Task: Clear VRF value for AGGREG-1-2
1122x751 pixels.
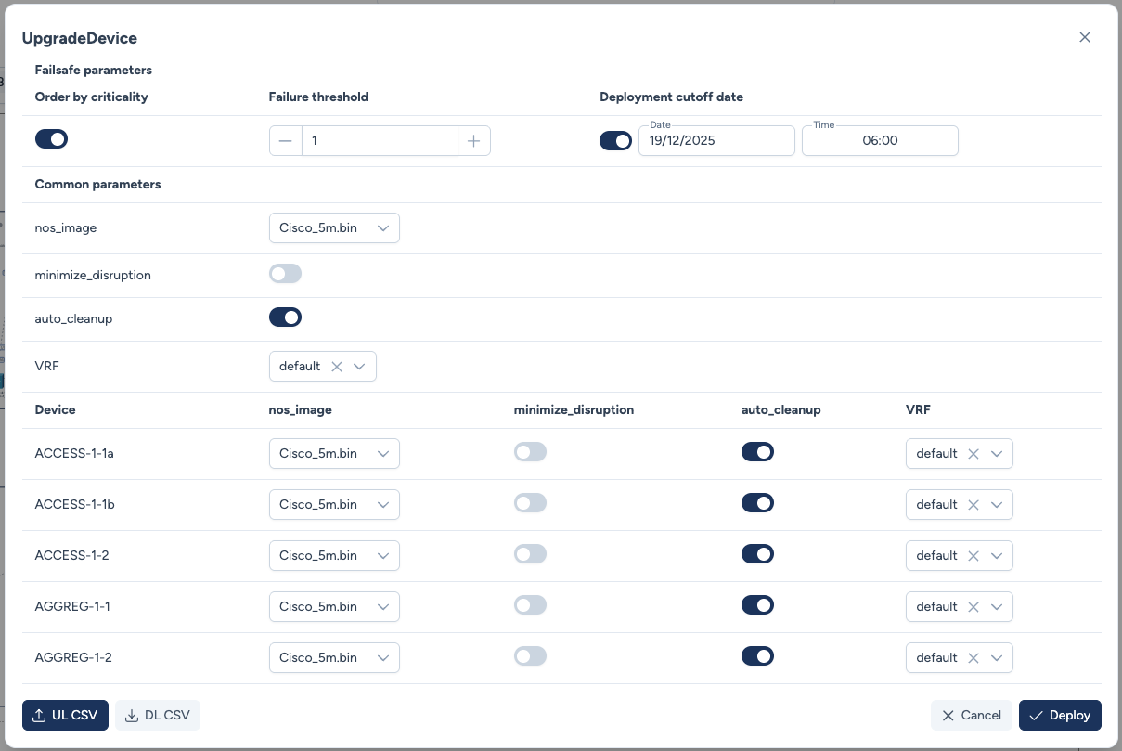Action: pos(974,658)
